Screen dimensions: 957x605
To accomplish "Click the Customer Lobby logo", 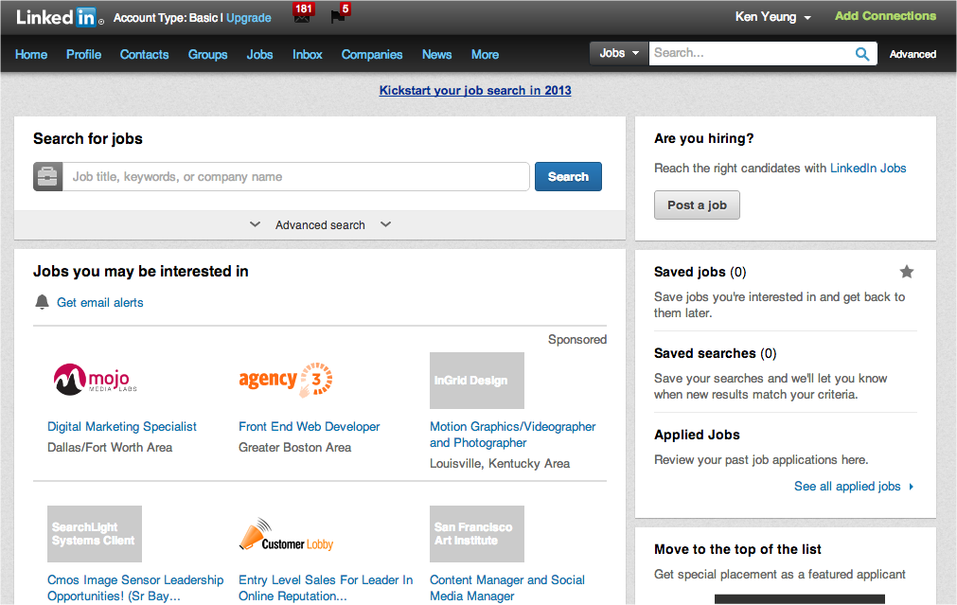I will click(286, 535).
